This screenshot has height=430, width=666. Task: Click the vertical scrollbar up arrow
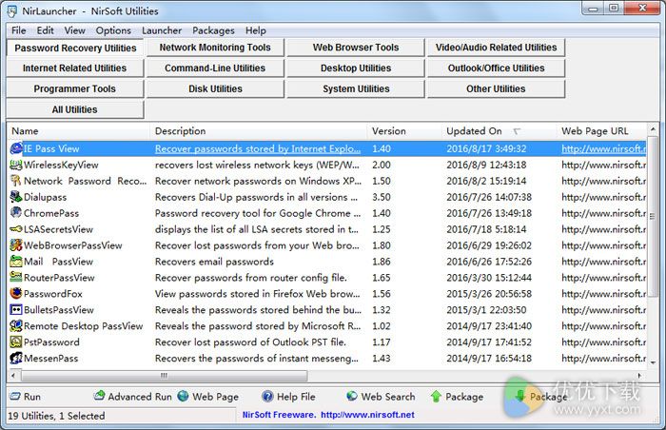(653, 128)
